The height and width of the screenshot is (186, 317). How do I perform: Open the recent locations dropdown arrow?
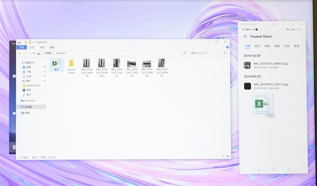(30, 53)
